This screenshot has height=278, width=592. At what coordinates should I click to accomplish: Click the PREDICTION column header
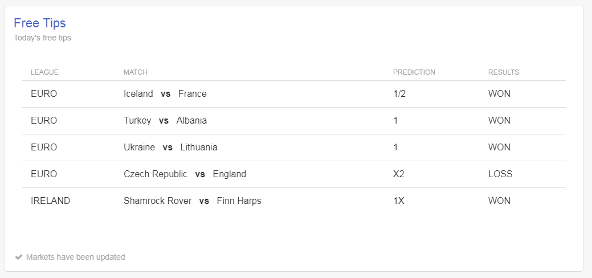click(x=414, y=72)
